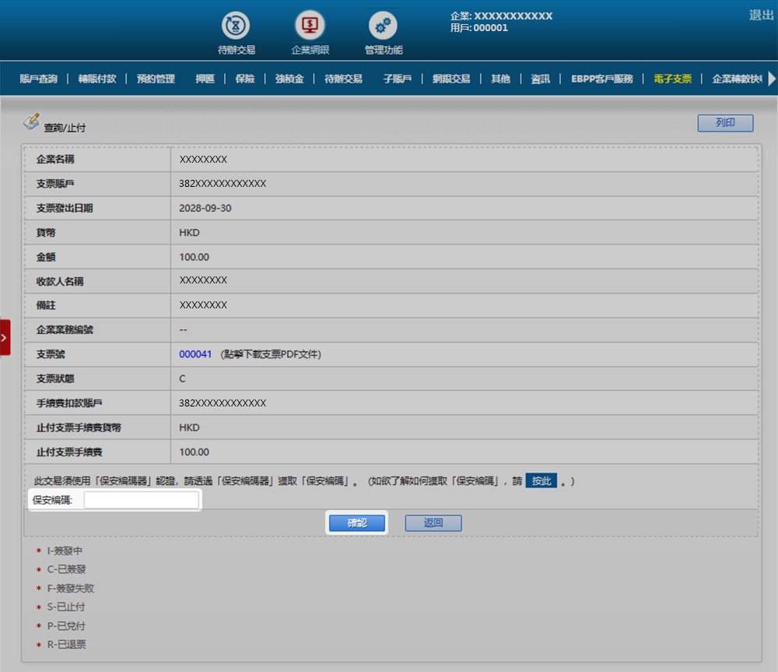
Task: Click 按此 for security code help
Action: (541, 480)
